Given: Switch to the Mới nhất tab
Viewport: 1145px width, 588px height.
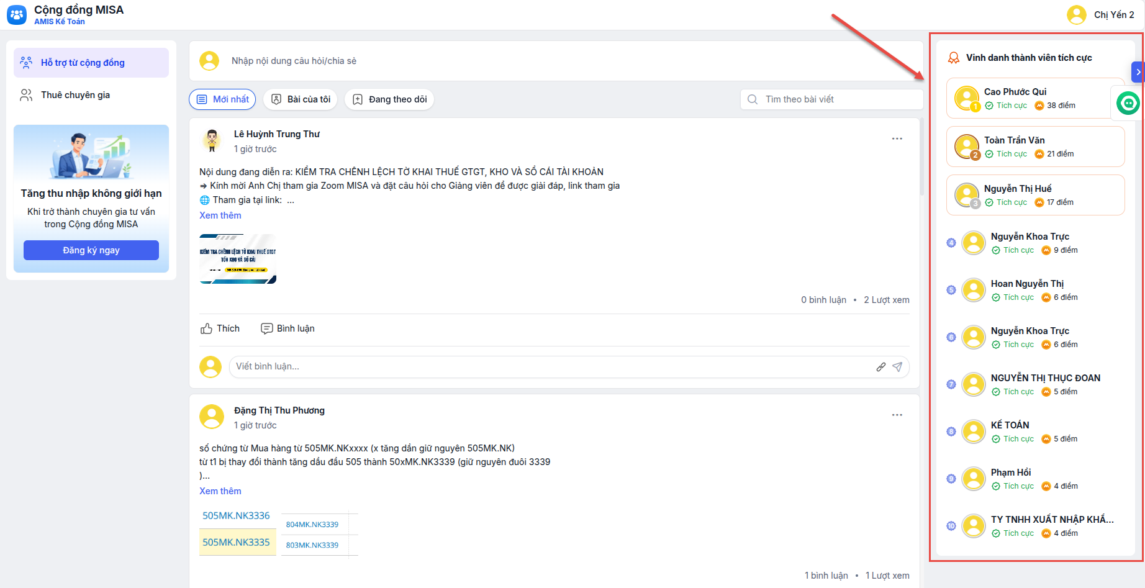Looking at the screenshot, I should 222,99.
